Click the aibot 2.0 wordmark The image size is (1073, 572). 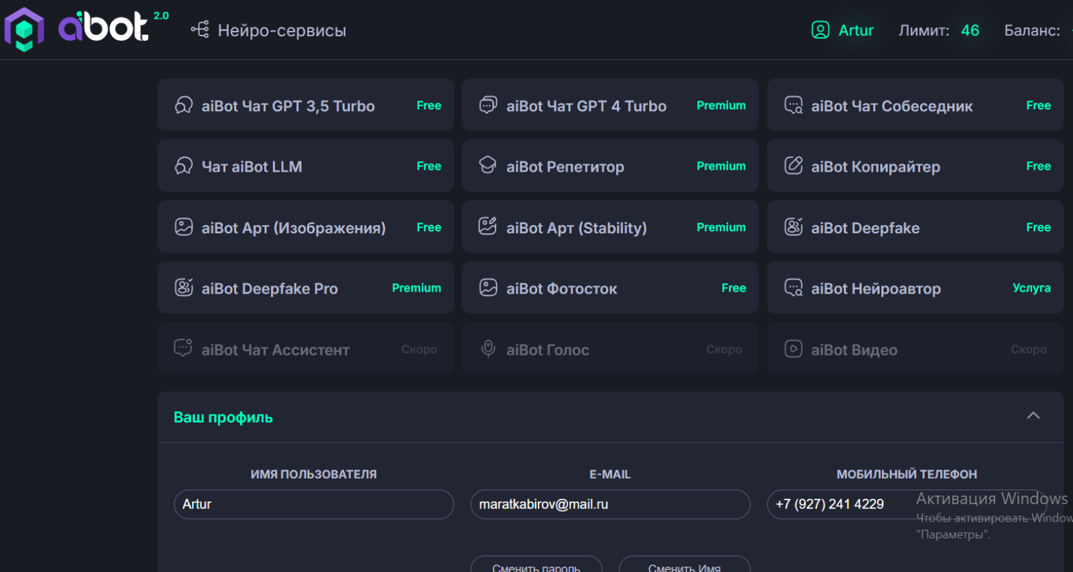point(113,27)
